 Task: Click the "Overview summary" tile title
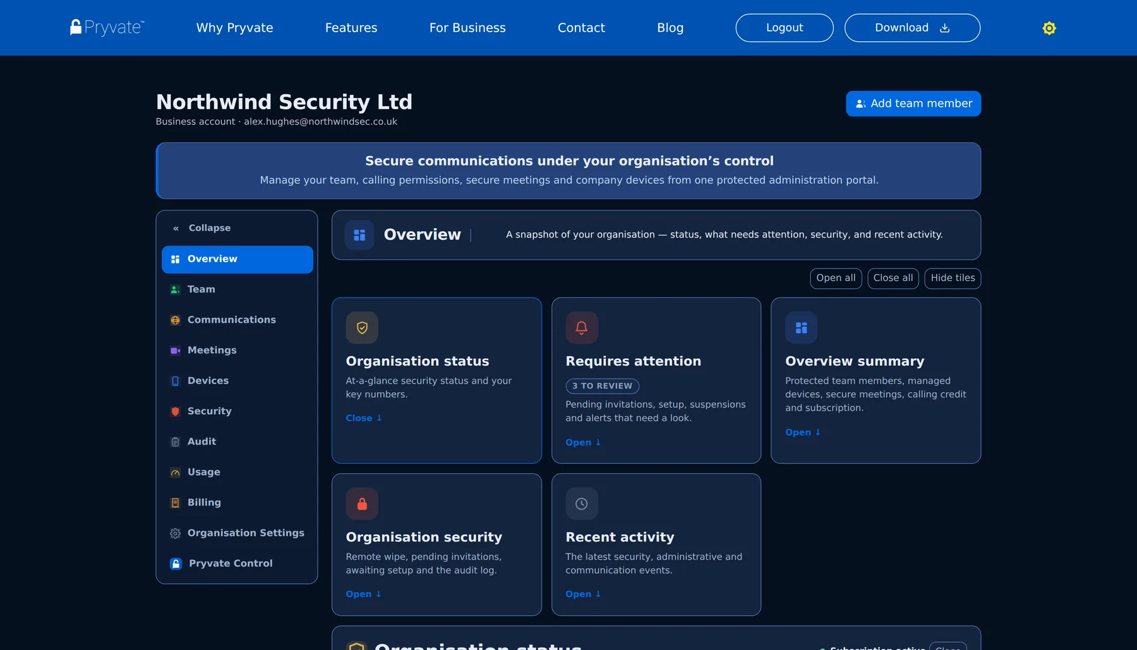(x=855, y=361)
